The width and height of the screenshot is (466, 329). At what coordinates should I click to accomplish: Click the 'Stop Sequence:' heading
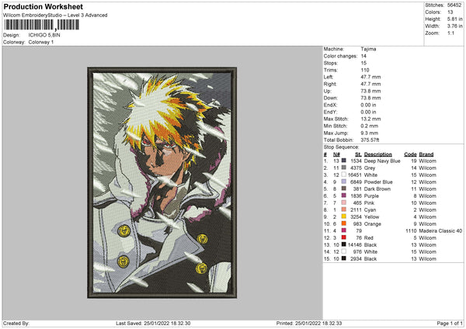[x=341, y=147]
